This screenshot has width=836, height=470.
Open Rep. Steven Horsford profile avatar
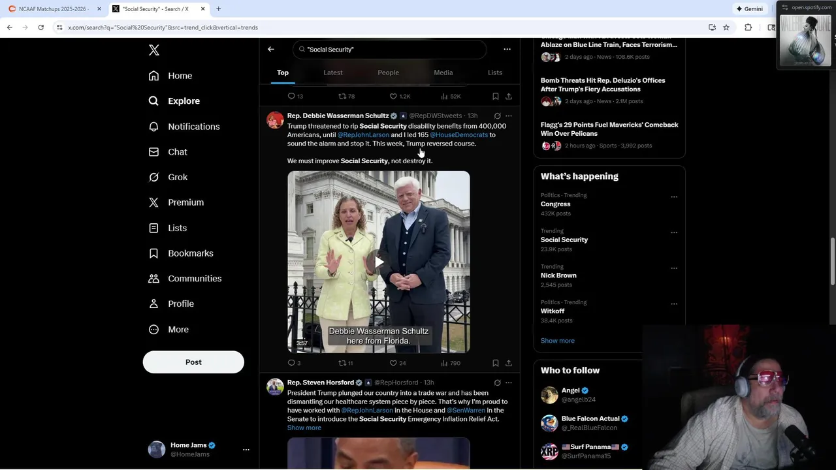pyautogui.click(x=275, y=387)
